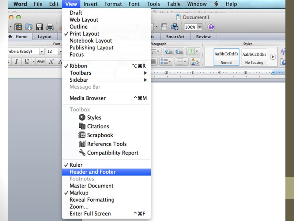Image resolution: width=294 pixels, height=221 pixels.
Task: Click the Increase Indent icon
Action: 179,51
